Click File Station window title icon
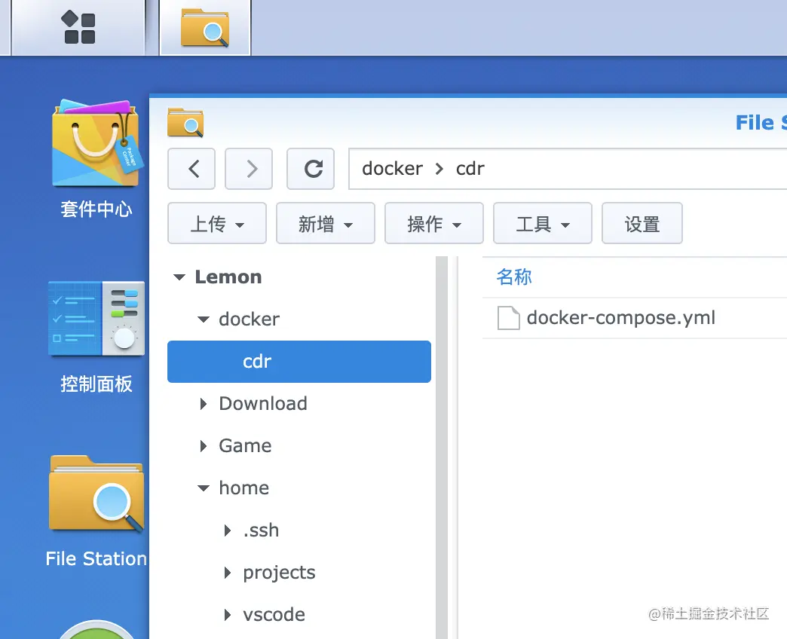 coord(185,122)
